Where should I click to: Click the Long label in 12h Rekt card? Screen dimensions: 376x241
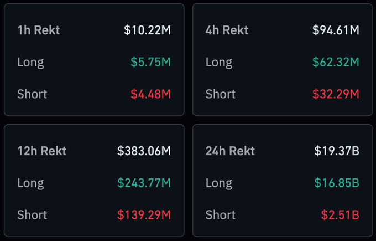30,183
